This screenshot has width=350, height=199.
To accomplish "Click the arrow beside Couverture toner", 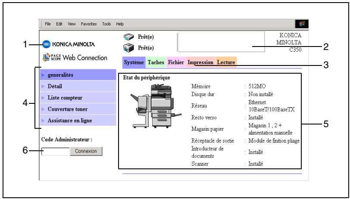I will (x=43, y=109).
